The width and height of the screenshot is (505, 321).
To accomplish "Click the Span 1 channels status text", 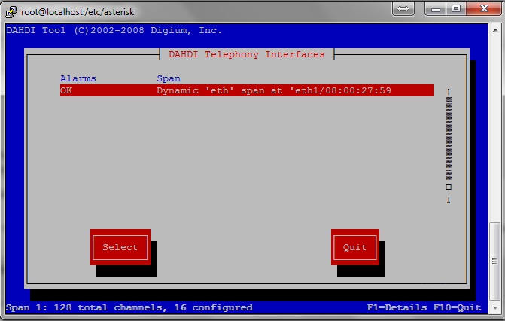I will 129,307.
